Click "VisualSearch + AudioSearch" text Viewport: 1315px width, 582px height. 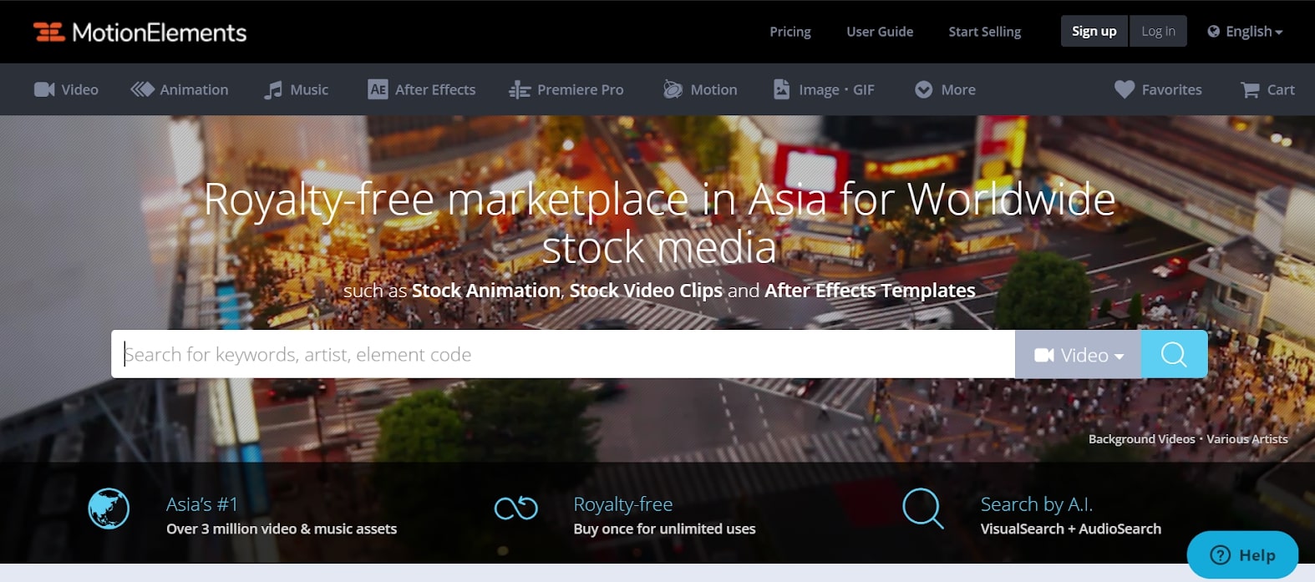pos(1070,529)
